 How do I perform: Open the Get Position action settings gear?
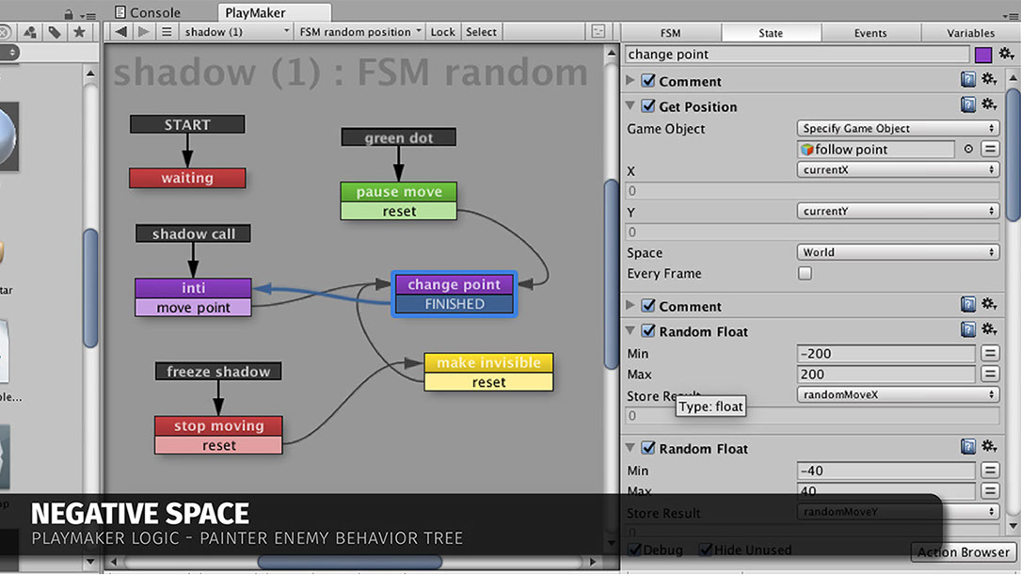point(989,105)
